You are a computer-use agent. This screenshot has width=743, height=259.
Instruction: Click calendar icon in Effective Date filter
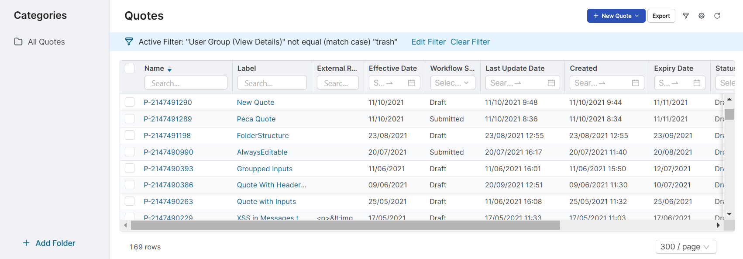411,83
